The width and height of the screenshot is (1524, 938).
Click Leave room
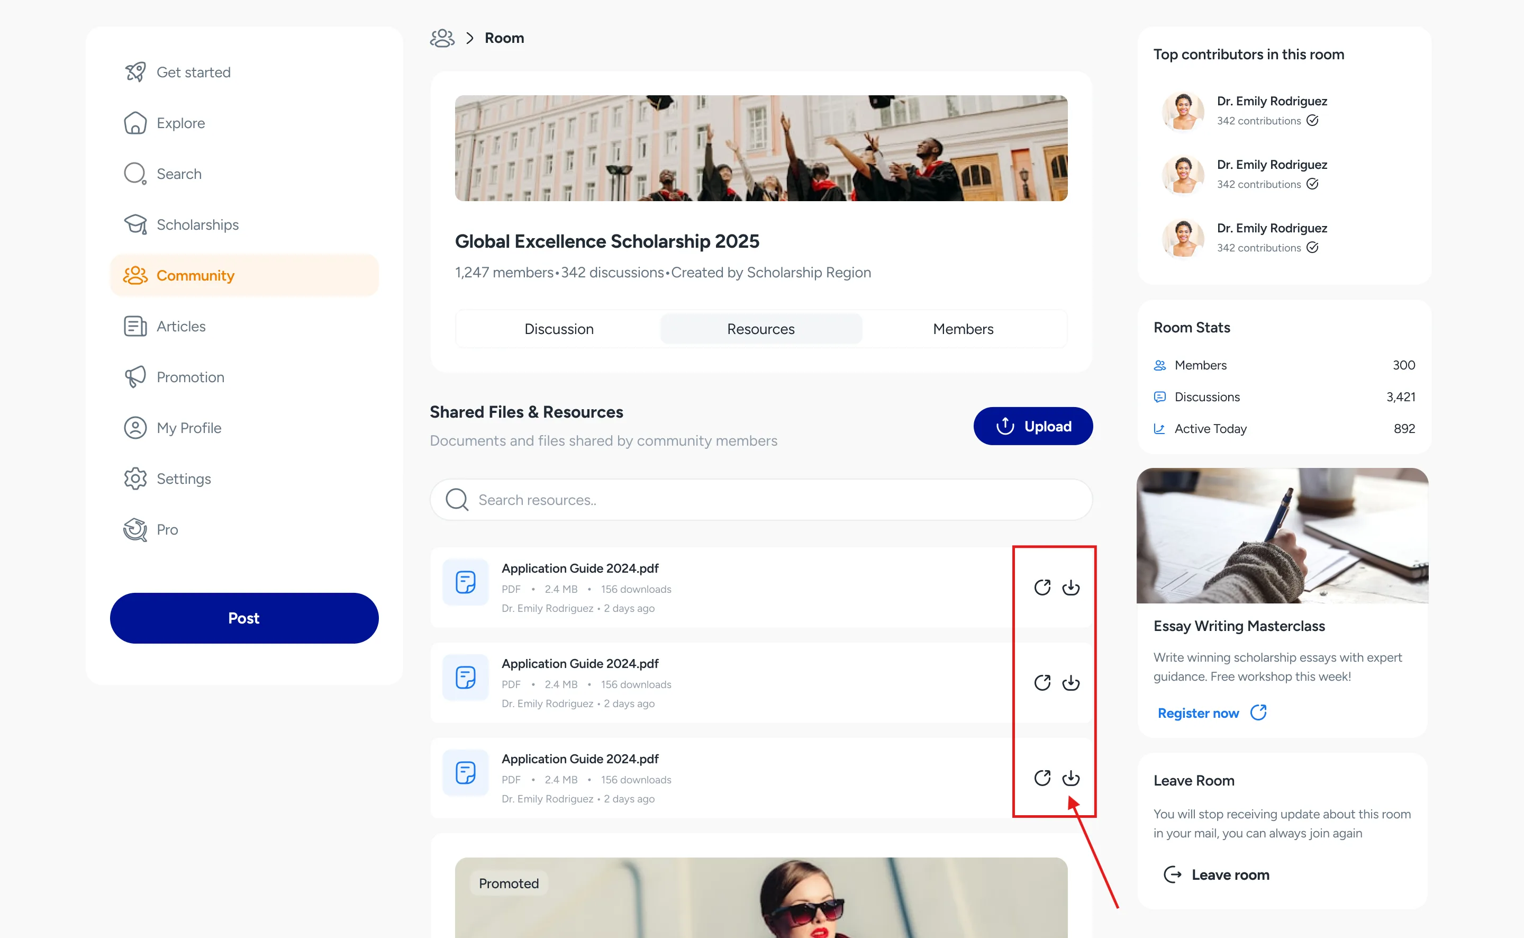pos(1217,874)
